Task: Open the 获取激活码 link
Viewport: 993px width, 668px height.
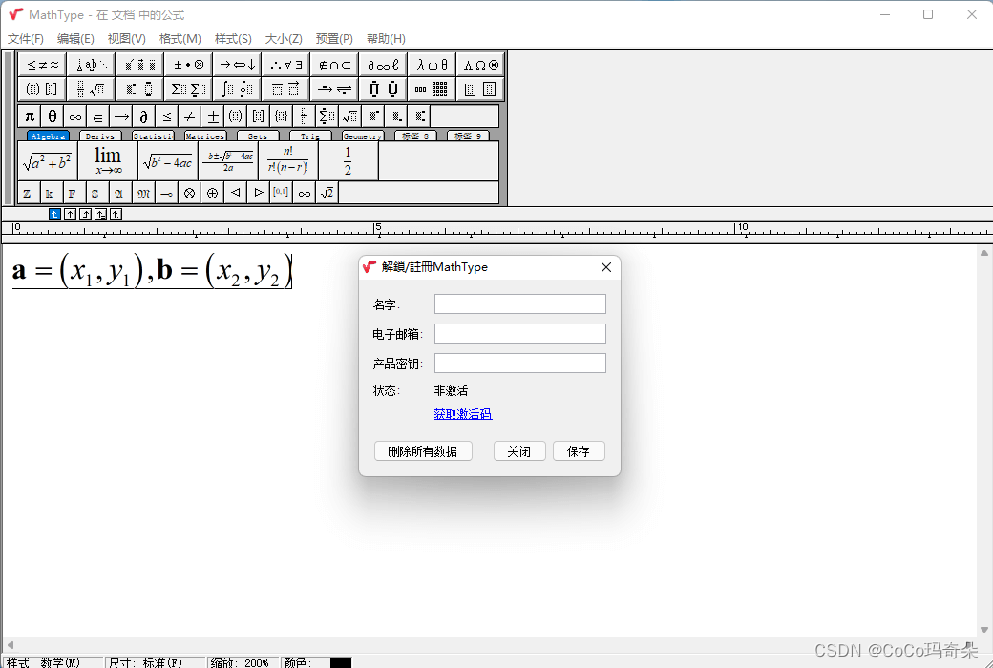Action: pyautogui.click(x=463, y=413)
